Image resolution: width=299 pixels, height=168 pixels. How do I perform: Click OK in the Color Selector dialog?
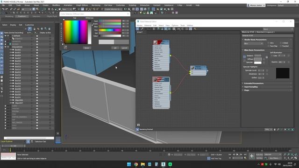pos(115,48)
